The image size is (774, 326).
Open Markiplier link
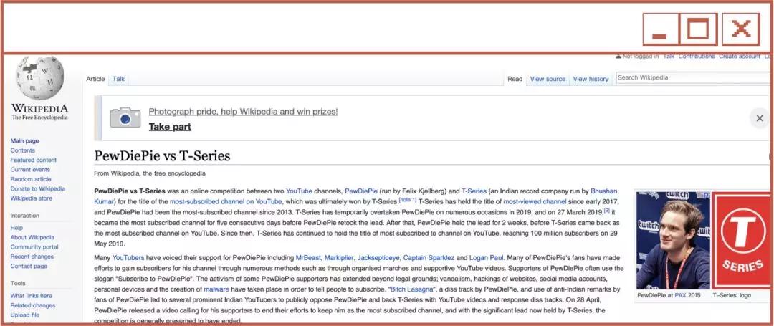click(x=338, y=257)
